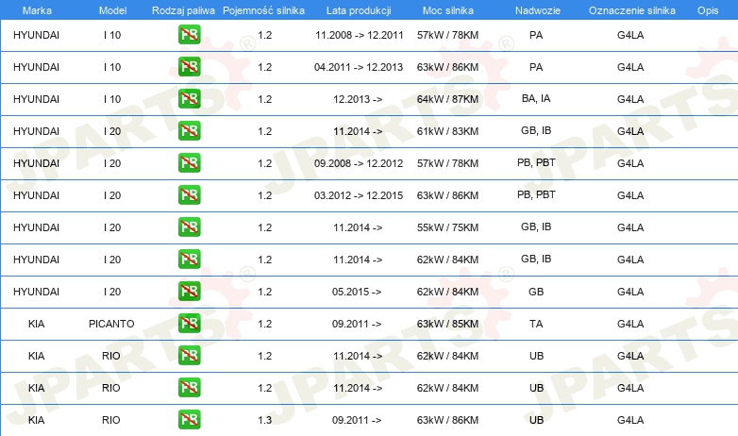738x436 pixels.
Task: Click the 09.2011 -> date in the PICANTO row
Action: pos(357,324)
